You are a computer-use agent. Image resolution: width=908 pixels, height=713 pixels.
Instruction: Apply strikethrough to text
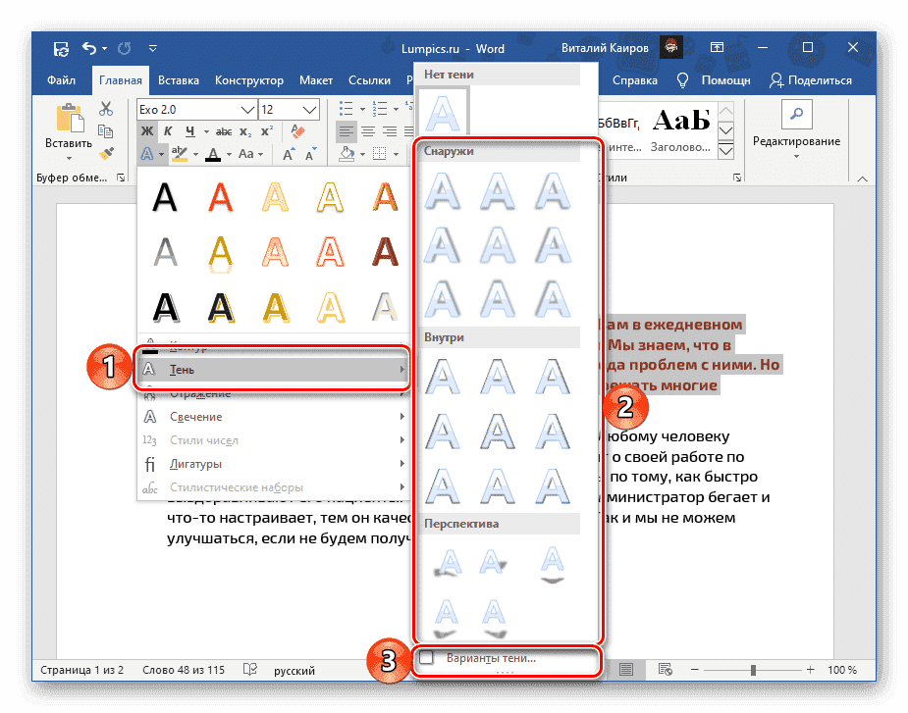click(225, 130)
